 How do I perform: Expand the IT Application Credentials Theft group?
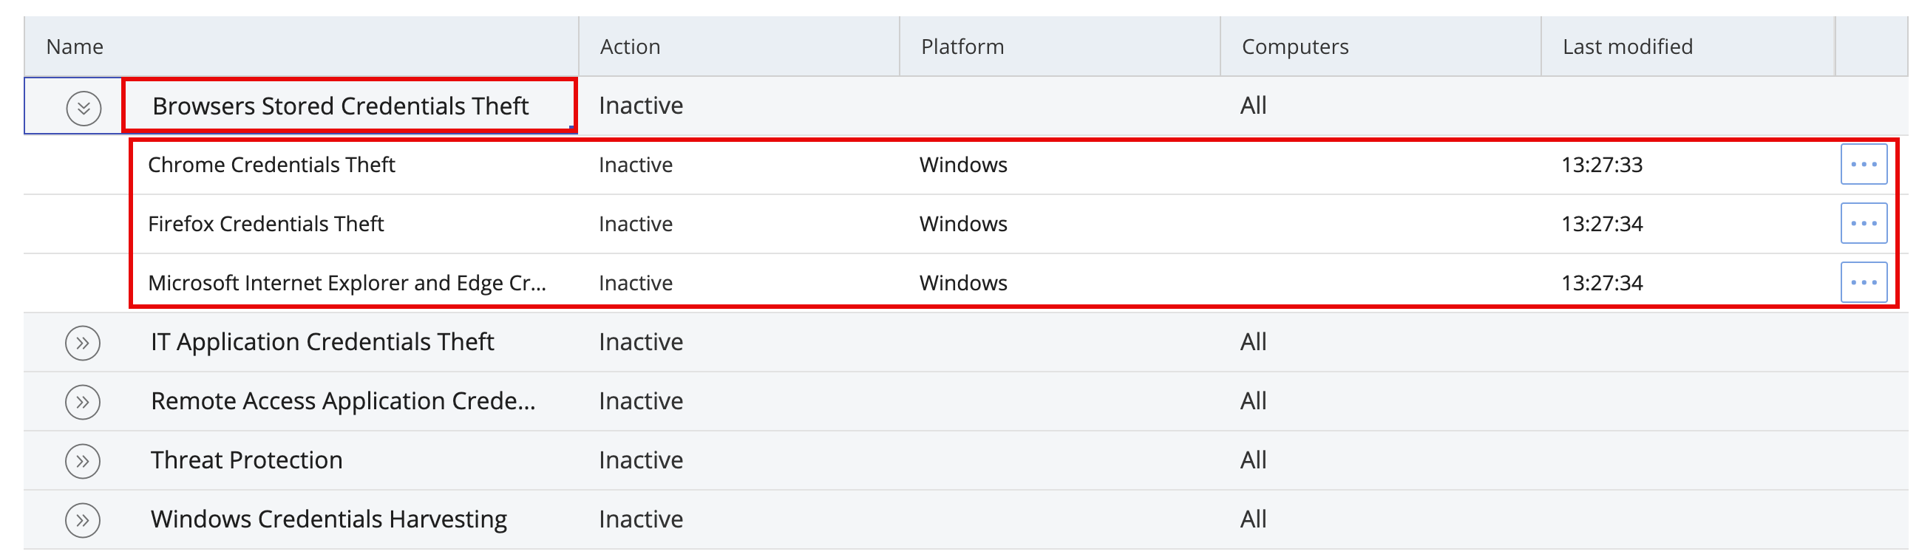[82, 342]
